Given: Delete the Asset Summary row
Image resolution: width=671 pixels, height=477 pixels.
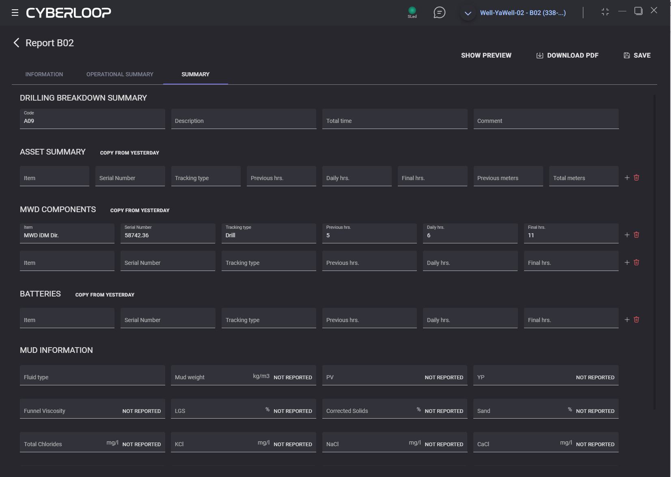Looking at the screenshot, I should pyautogui.click(x=636, y=178).
